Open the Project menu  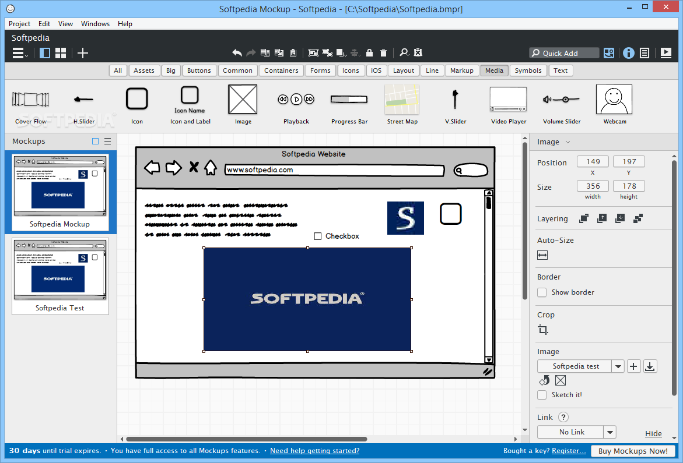20,24
